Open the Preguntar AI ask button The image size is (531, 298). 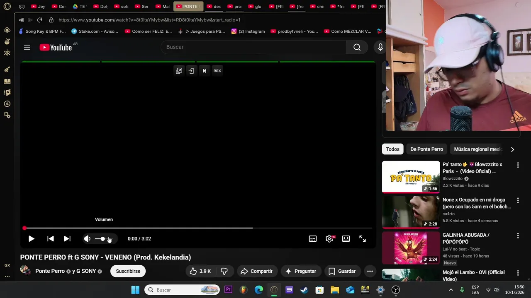(301, 271)
